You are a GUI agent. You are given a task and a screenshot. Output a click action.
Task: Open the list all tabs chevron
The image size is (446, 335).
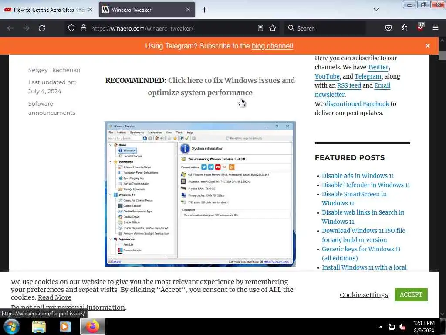[376, 10]
